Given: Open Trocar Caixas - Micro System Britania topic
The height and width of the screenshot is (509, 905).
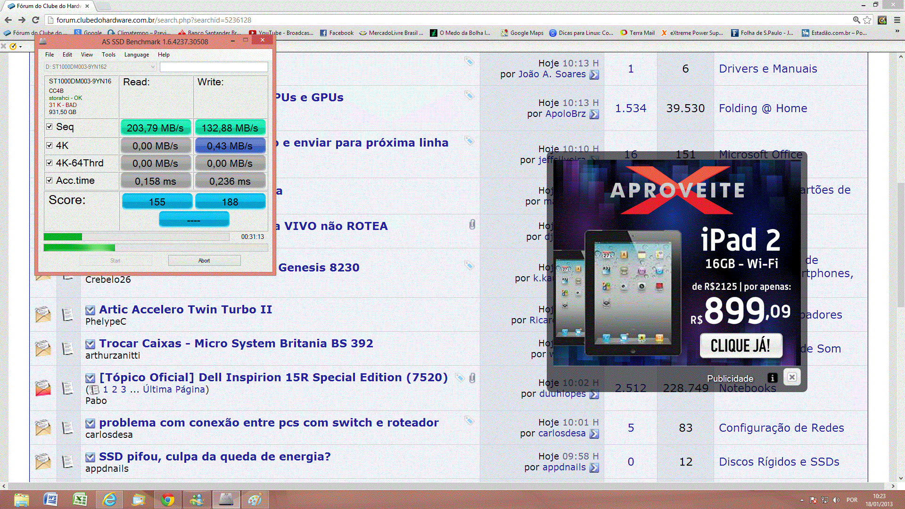Looking at the screenshot, I should (x=236, y=344).
